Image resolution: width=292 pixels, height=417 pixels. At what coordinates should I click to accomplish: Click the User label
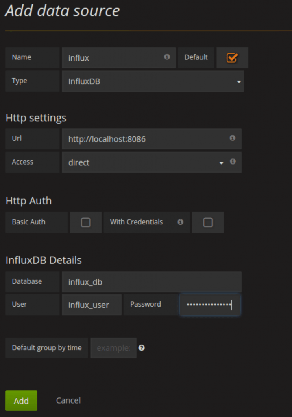pyautogui.click(x=20, y=304)
